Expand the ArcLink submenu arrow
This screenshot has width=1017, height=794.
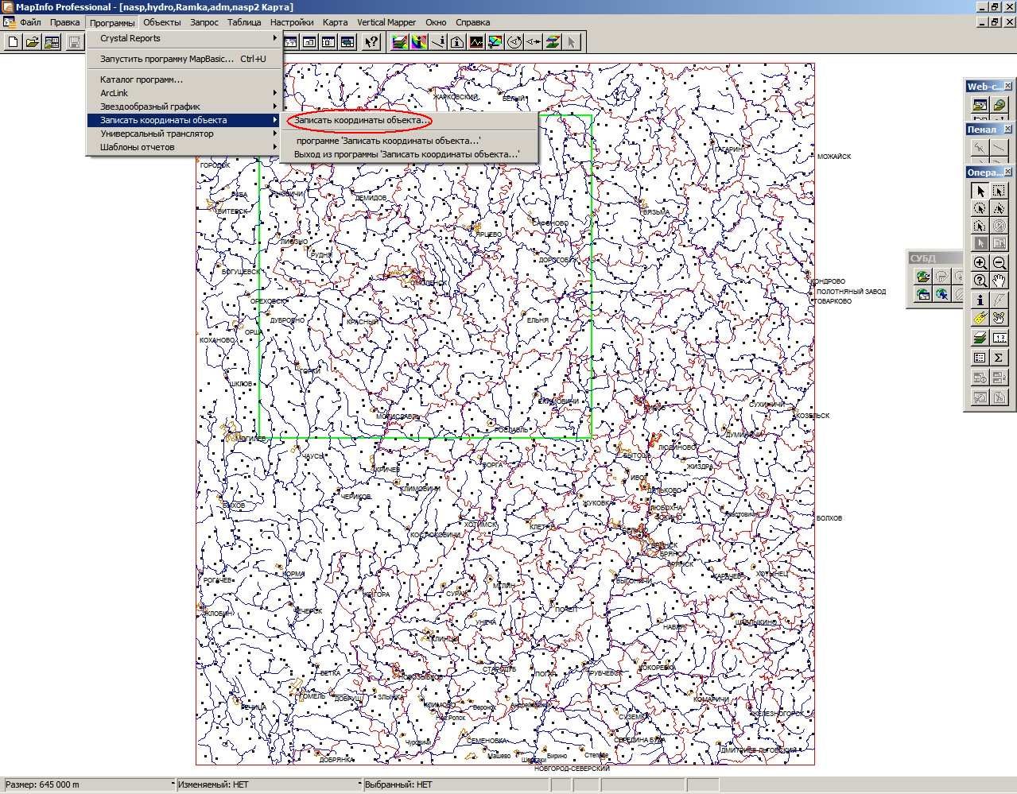(275, 93)
